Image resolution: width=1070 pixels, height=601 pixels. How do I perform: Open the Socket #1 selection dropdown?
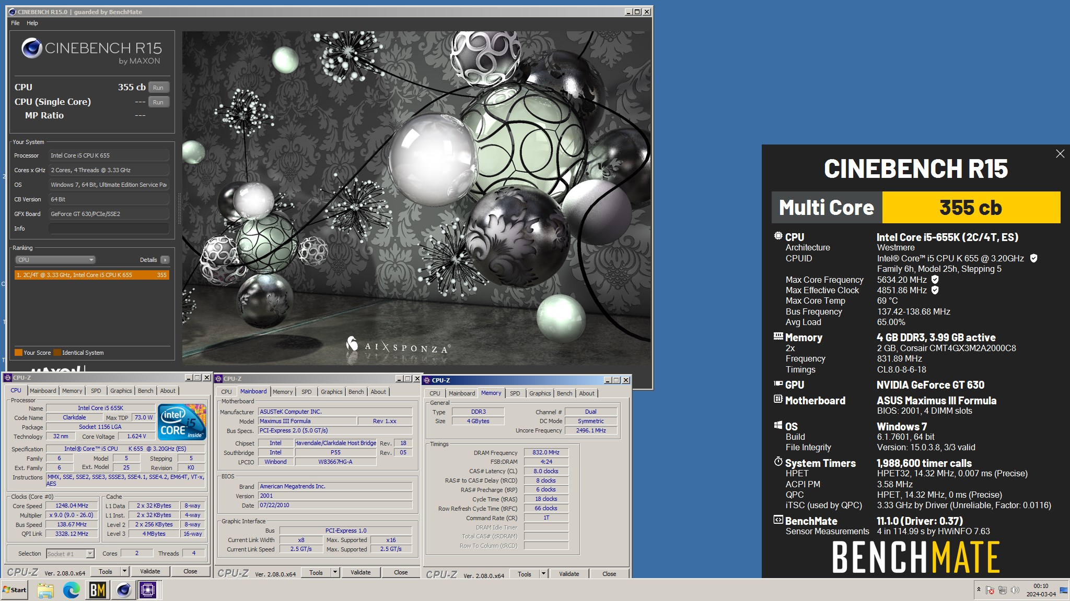coord(70,554)
